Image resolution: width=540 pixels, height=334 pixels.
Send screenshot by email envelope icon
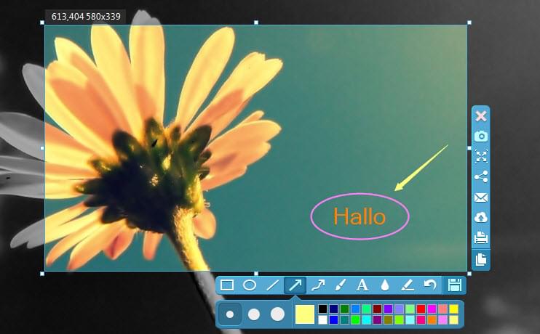tap(480, 197)
